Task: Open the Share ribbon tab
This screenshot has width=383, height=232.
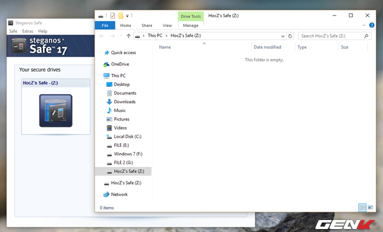Action: [x=147, y=25]
